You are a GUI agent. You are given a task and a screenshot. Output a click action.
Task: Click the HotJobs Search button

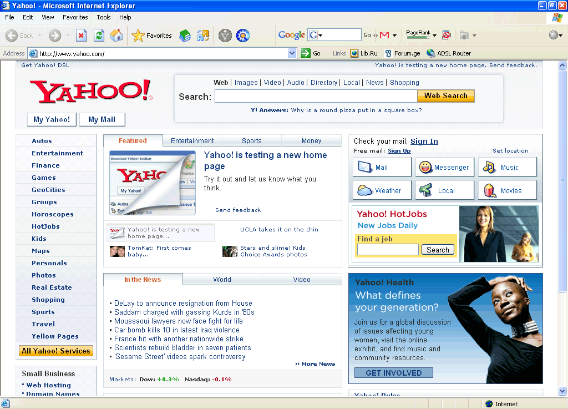(x=438, y=250)
